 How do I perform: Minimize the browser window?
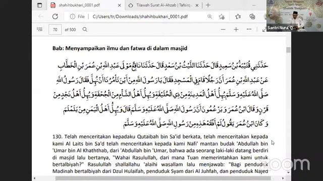click(254, 5)
